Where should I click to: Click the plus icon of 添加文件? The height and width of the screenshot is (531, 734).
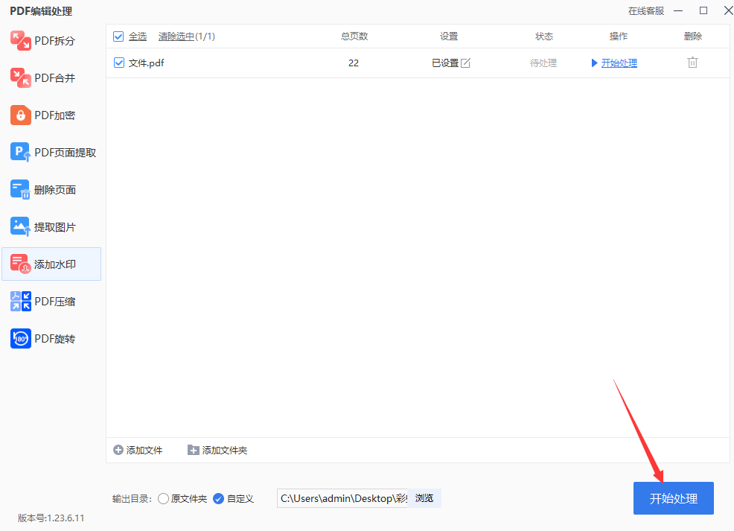(118, 450)
